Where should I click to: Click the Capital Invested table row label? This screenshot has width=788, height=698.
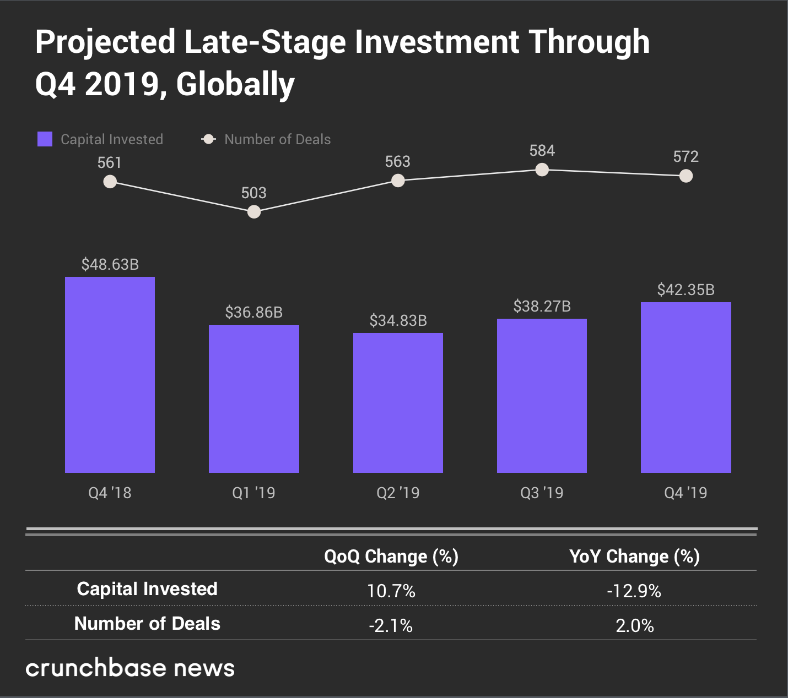click(147, 589)
